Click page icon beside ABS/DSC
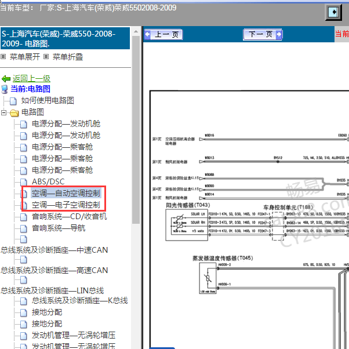Image resolution: width=349 pixels, height=349 pixels. (x=24, y=182)
